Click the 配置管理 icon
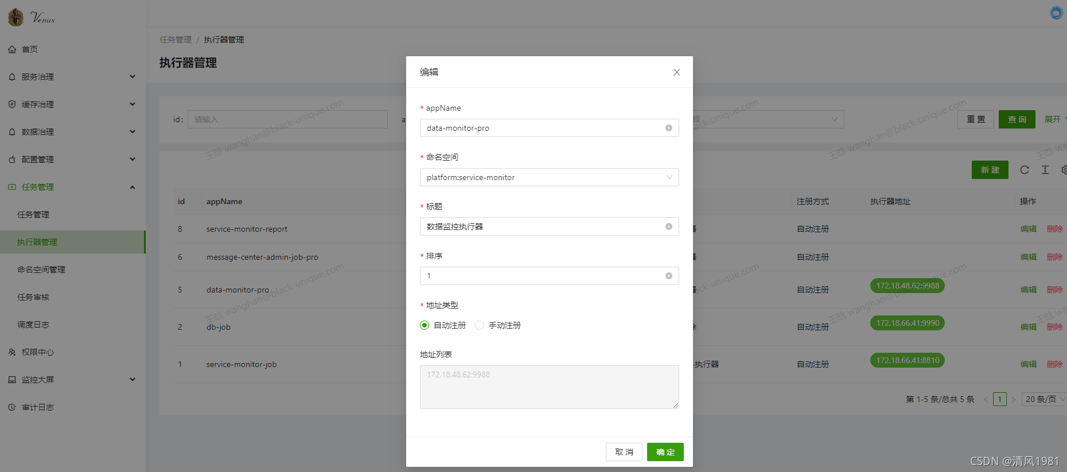This screenshot has width=1067, height=472. click(12, 159)
